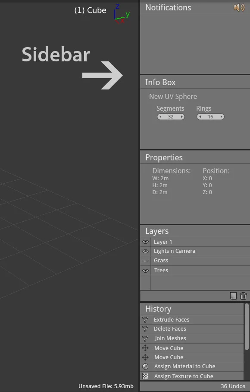Click the Rings value field showing 16

[211, 117]
